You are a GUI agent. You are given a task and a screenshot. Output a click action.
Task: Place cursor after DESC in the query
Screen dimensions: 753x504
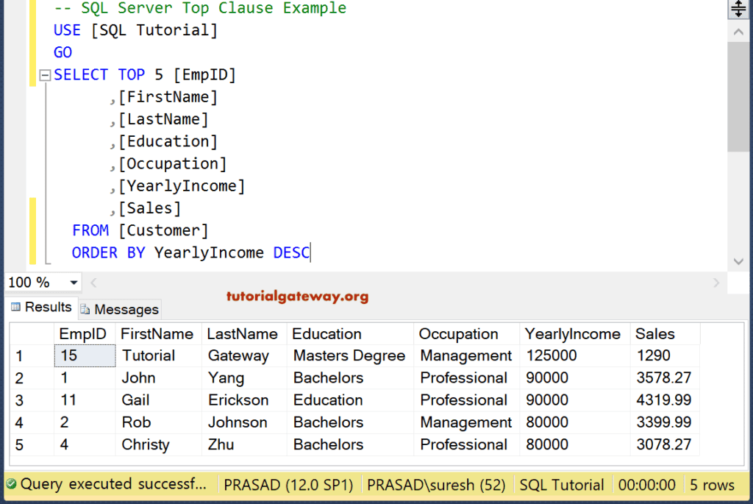(311, 253)
